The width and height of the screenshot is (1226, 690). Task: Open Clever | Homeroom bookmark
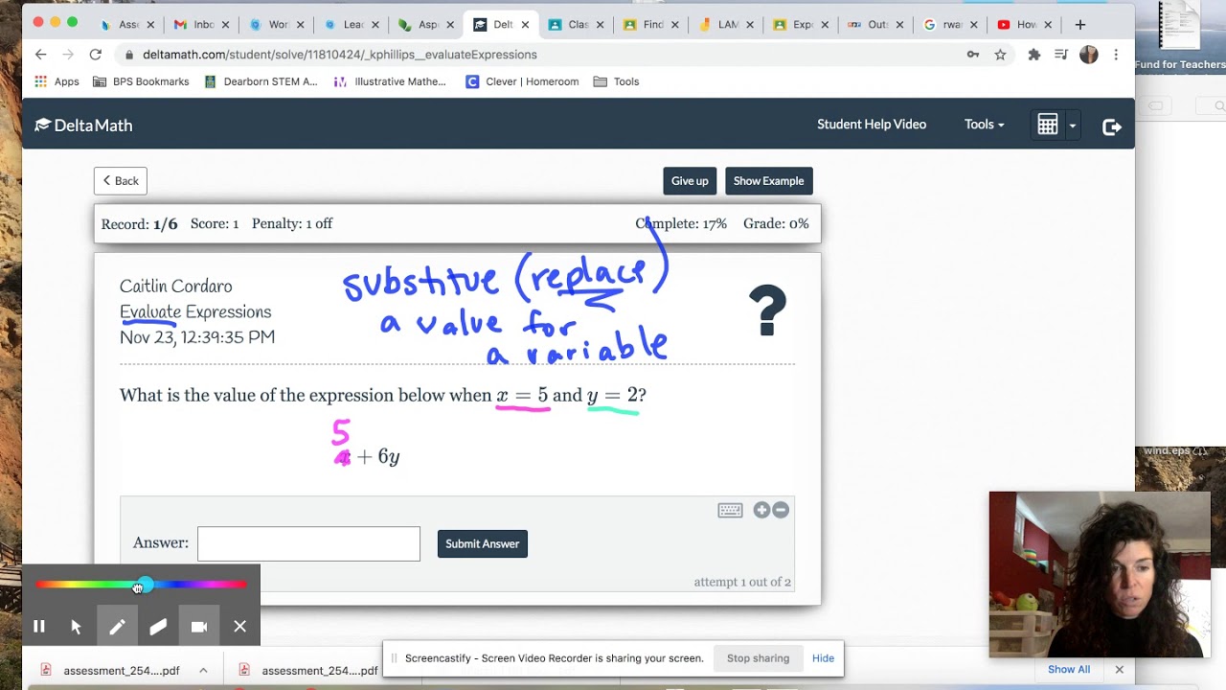(522, 81)
